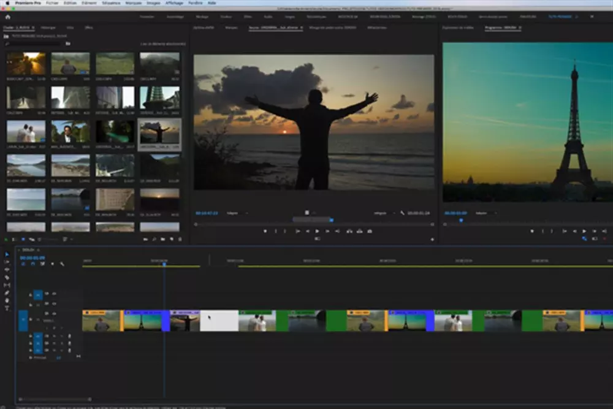Viewport: 613px width, 409px height.
Task: Switch to the Montage workspace
Action: click(x=202, y=17)
